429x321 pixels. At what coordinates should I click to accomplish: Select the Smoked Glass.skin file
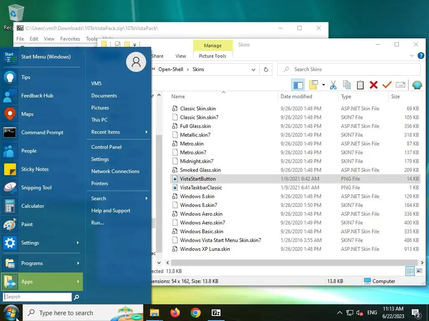point(295,170)
